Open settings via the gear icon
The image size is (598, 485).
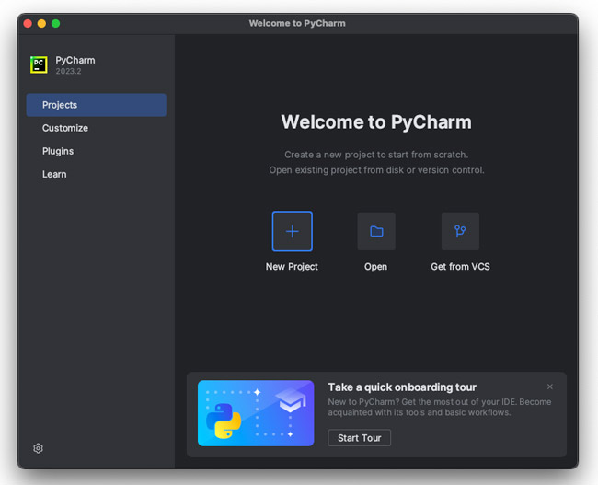coord(38,448)
